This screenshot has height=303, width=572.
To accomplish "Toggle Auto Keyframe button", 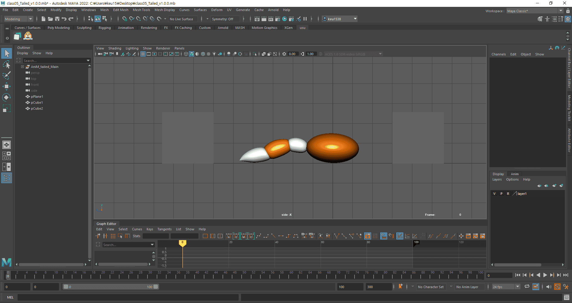I will point(557,287).
